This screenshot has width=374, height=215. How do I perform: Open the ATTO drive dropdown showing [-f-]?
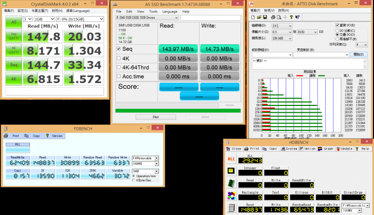point(282,26)
